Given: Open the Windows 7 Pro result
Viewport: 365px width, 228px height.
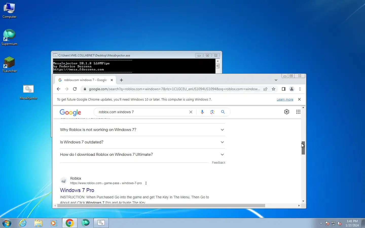Looking at the screenshot, I should [77, 190].
